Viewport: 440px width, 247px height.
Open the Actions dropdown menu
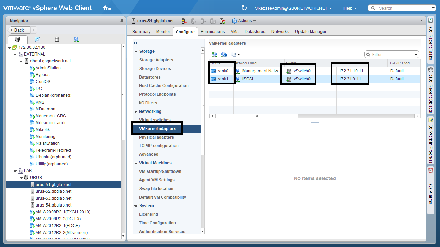[x=244, y=21]
